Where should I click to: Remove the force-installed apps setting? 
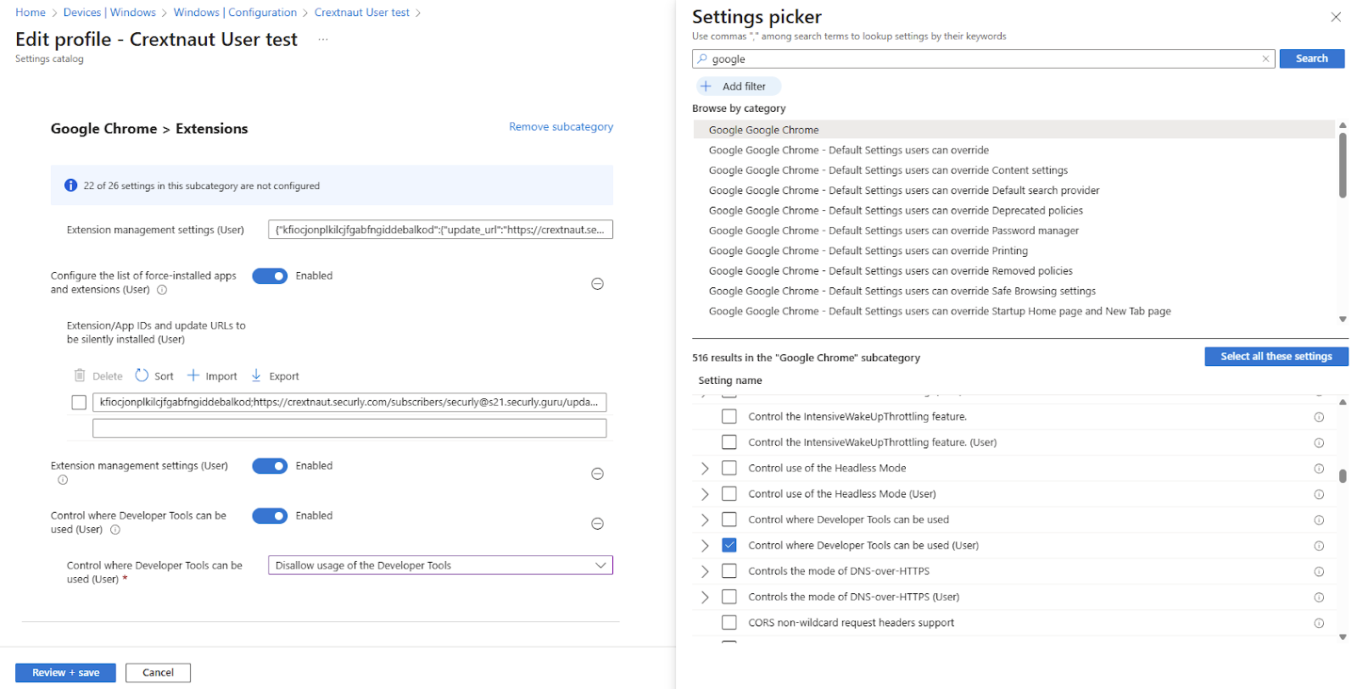[x=597, y=284]
